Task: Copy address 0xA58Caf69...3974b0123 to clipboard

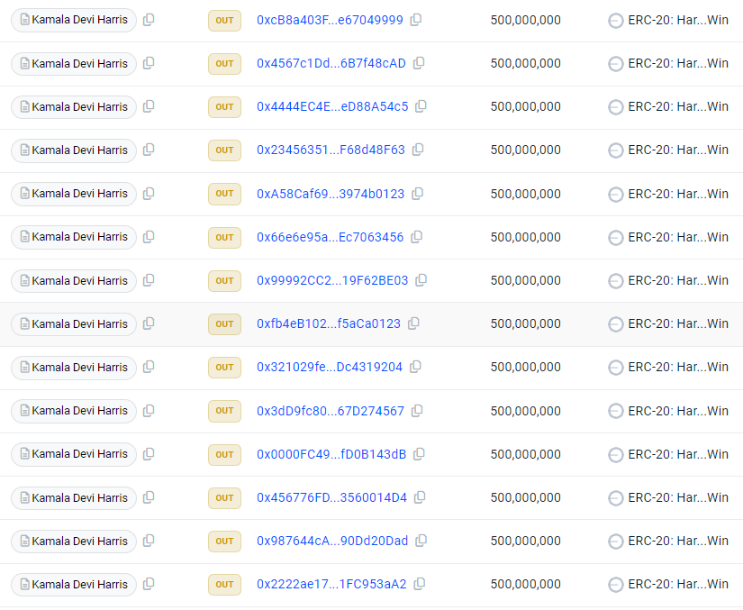Action: pyautogui.click(x=418, y=194)
